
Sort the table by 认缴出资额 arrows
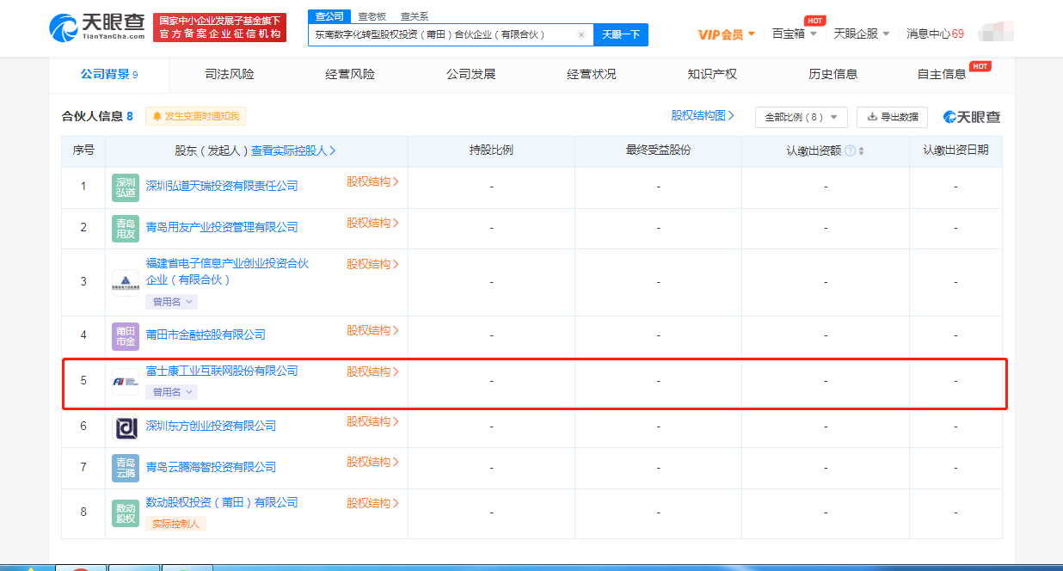862,150
